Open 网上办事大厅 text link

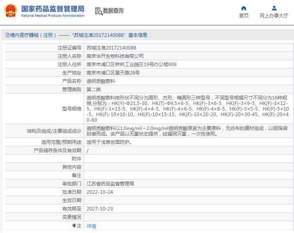click(x=274, y=15)
